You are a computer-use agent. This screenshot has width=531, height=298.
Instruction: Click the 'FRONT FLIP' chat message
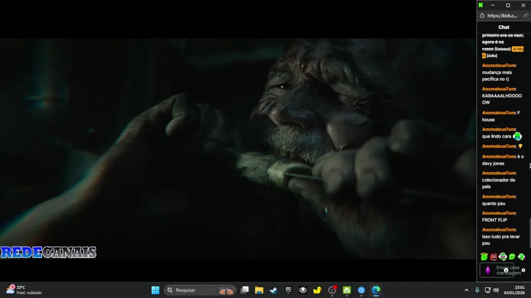(x=494, y=220)
